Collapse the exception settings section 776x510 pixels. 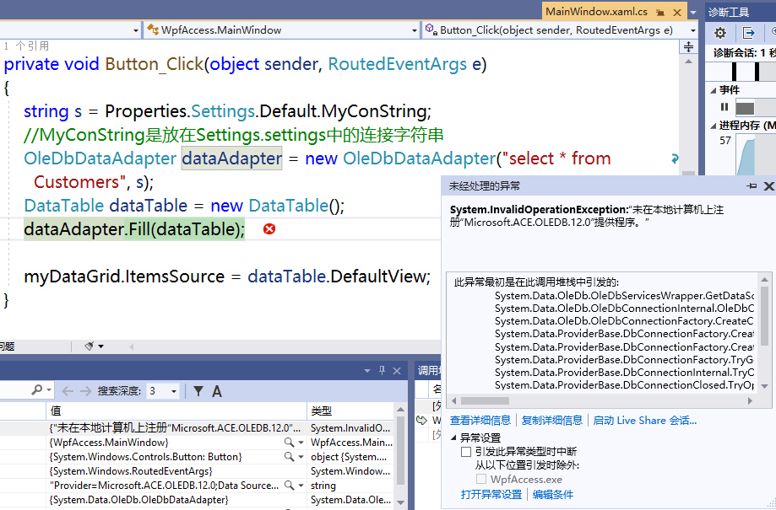coord(453,438)
